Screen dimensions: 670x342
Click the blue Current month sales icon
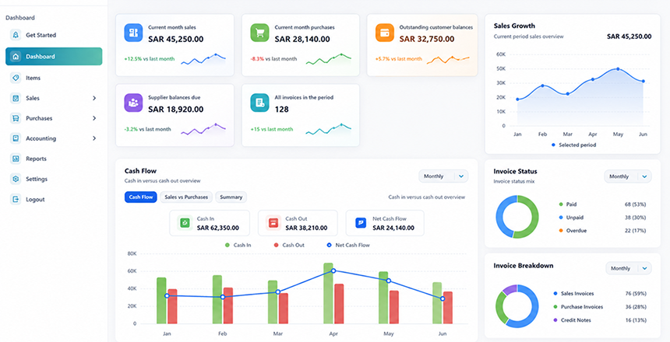point(133,33)
